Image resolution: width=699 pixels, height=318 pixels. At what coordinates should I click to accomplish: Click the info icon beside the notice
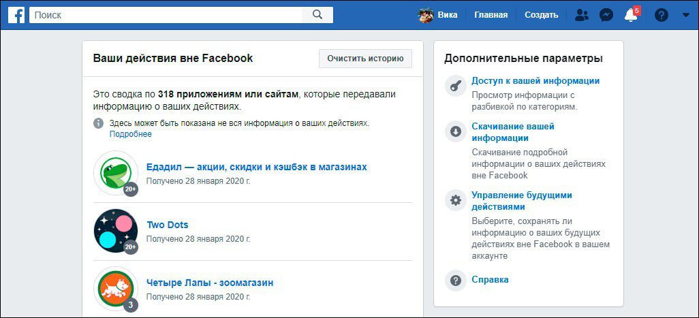click(x=99, y=123)
